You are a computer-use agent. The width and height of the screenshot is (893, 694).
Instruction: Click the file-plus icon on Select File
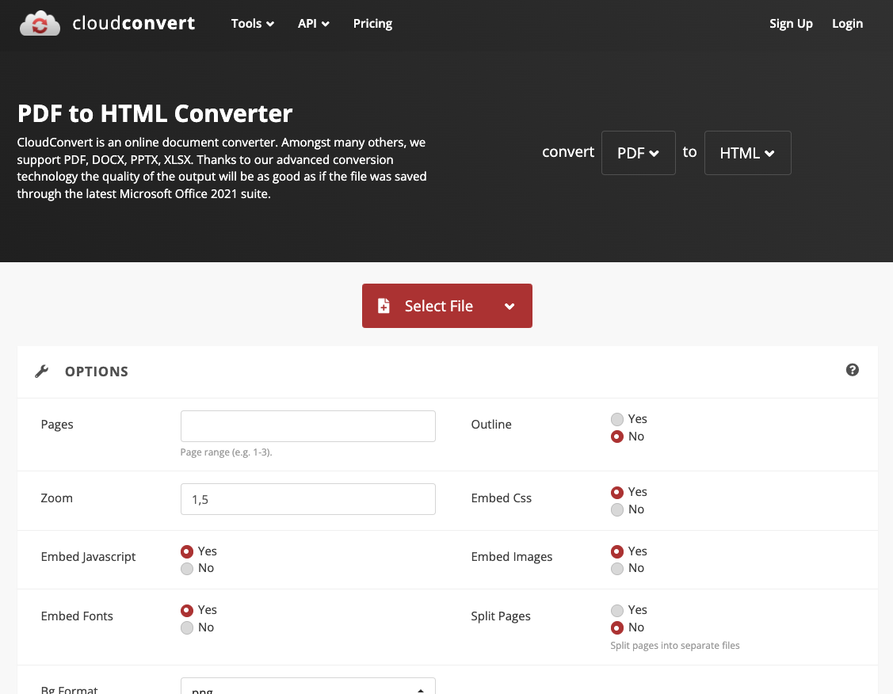(384, 306)
